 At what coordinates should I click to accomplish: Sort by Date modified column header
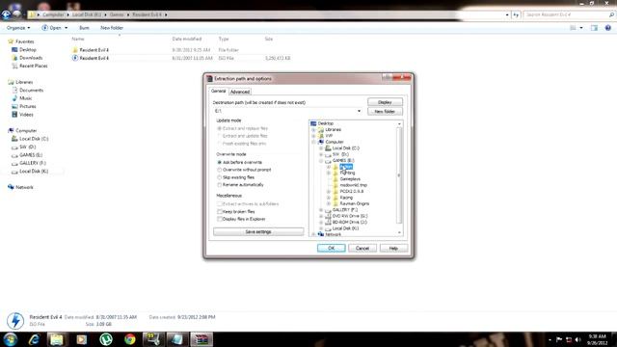tap(187, 39)
